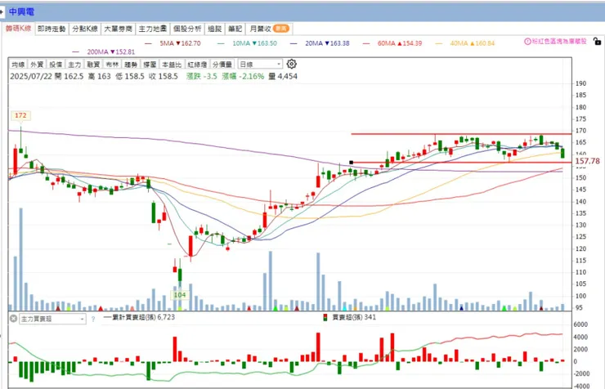The width and height of the screenshot is (605, 389).
Task: Toggle the 外資 overlay button
Action: (x=37, y=65)
